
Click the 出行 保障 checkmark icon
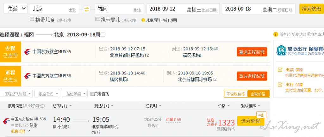point(280,84)
